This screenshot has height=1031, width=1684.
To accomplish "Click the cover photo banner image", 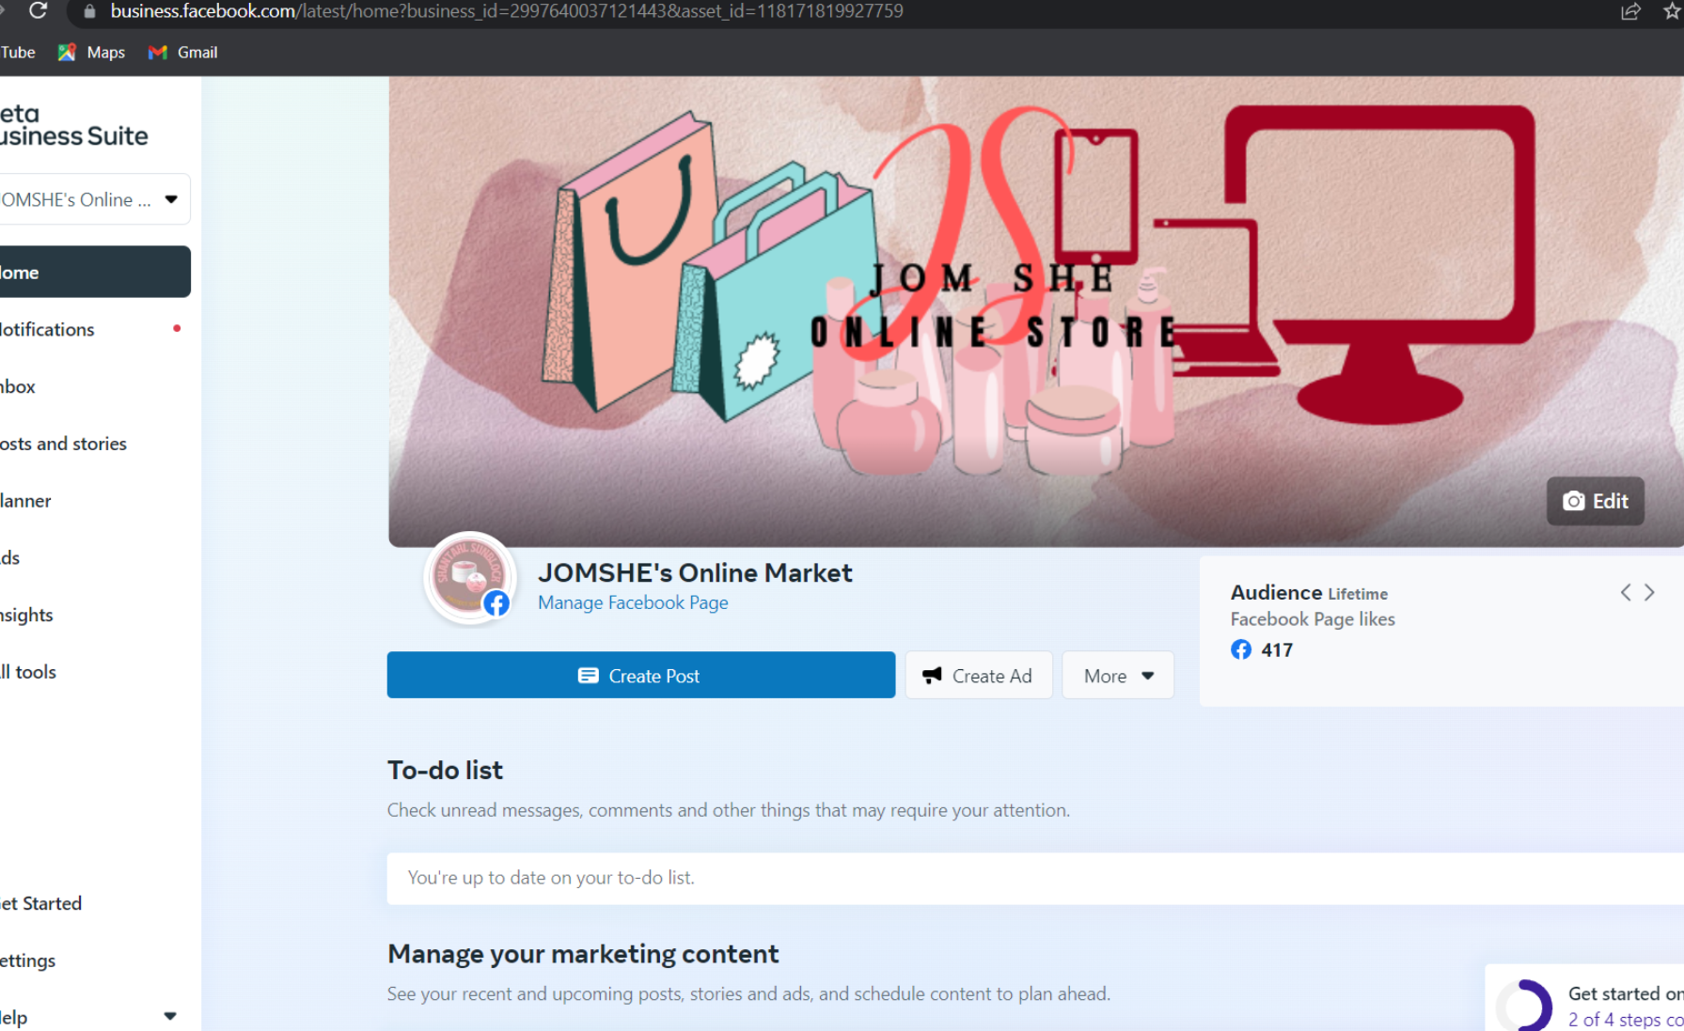I will pyautogui.click(x=1035, y=311).
